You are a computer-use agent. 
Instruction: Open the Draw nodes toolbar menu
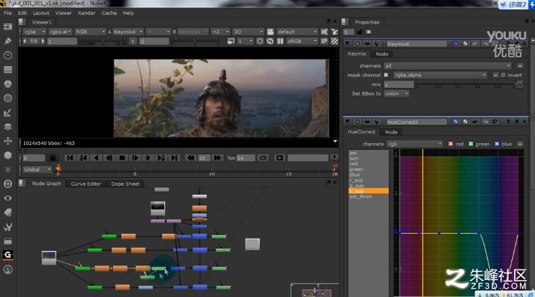click(7, 41)
